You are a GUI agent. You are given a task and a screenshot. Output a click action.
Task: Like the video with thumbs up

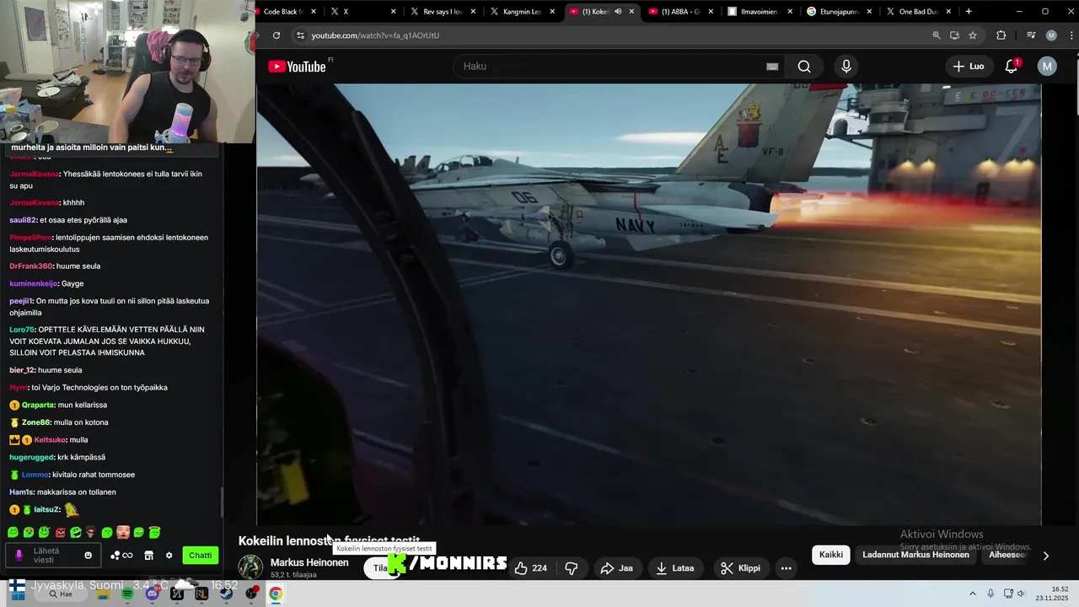click(x=531, y=568)
